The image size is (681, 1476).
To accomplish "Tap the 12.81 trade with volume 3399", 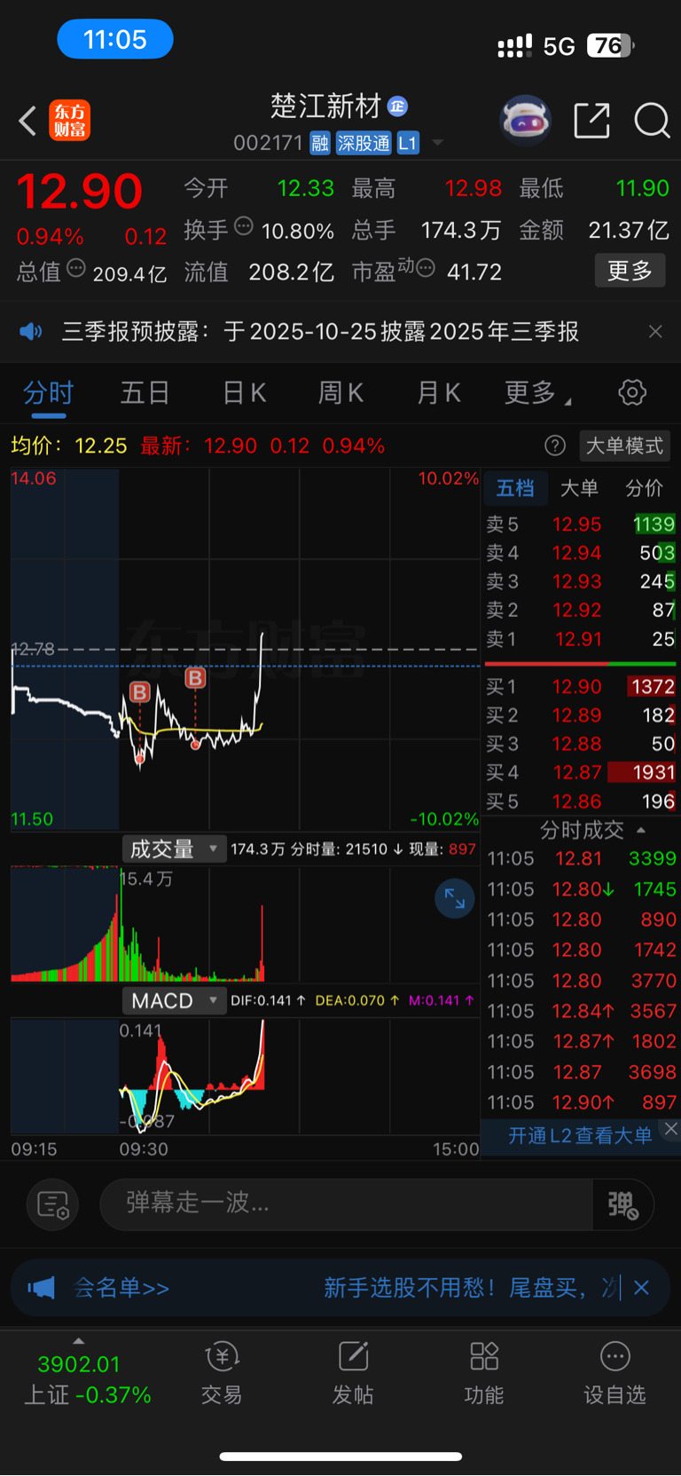I will pos(581,859).
